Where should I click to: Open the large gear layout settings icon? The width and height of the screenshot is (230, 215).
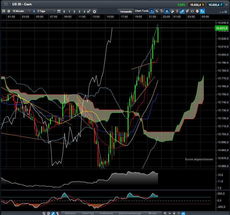coord(95,11)
